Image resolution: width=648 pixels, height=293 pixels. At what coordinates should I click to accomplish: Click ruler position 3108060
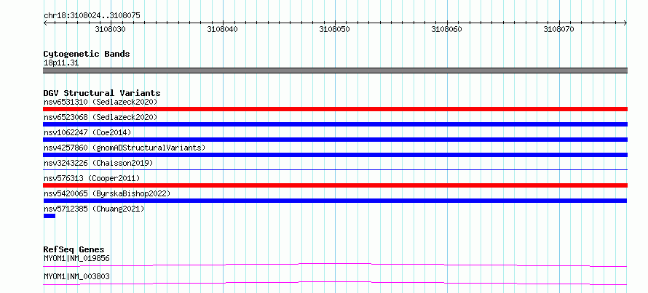[x=447, y=29]
